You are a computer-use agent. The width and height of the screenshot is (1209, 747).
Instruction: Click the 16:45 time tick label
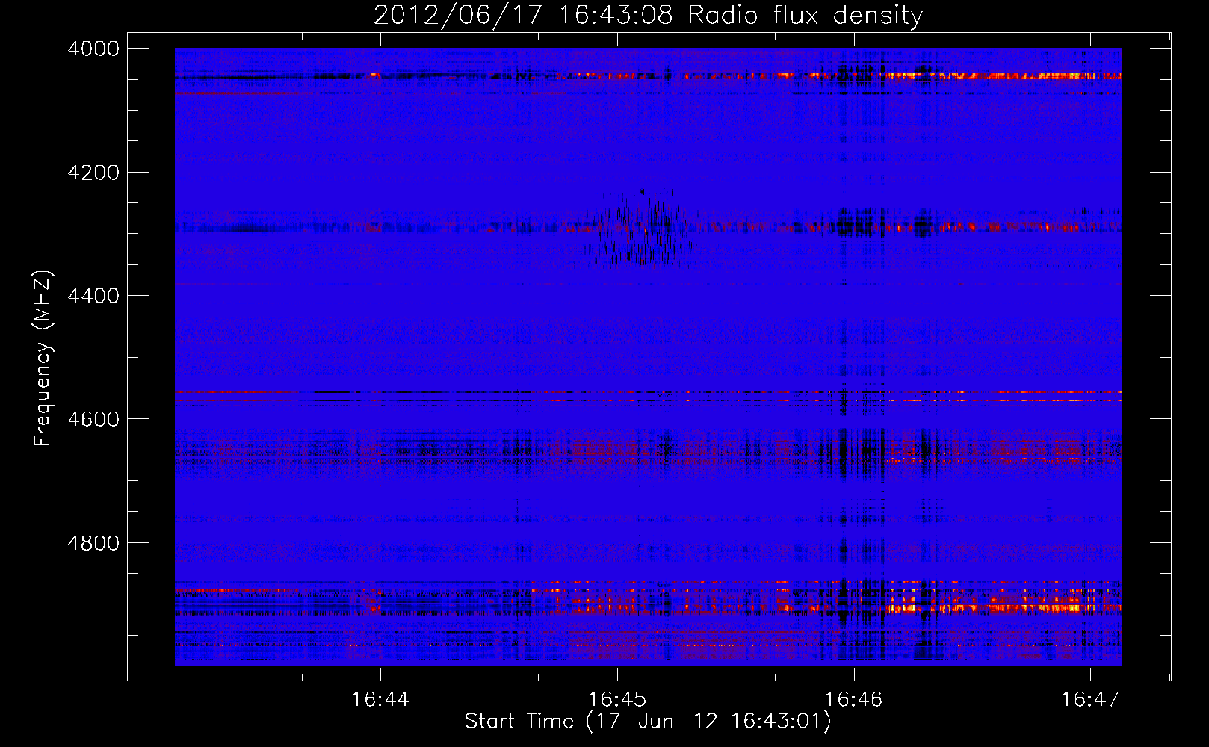(x=617, y=699)
